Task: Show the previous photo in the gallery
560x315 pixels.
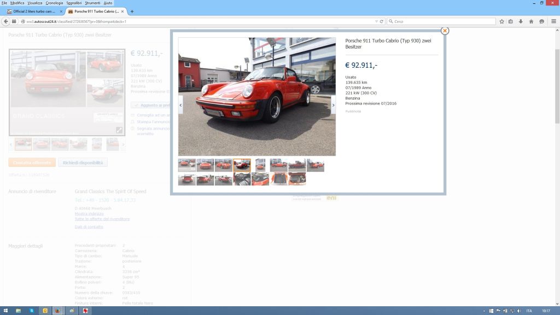Action: pos(180,105)
